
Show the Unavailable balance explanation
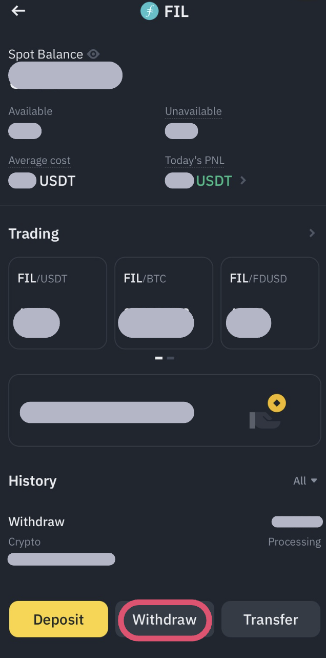(193, 111)
